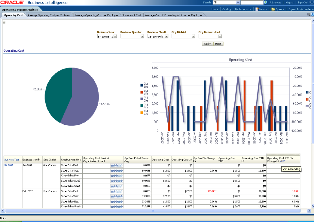
Task: Switch to Average Operating Cost per Employee tab
Action: (x=97, y=15)
